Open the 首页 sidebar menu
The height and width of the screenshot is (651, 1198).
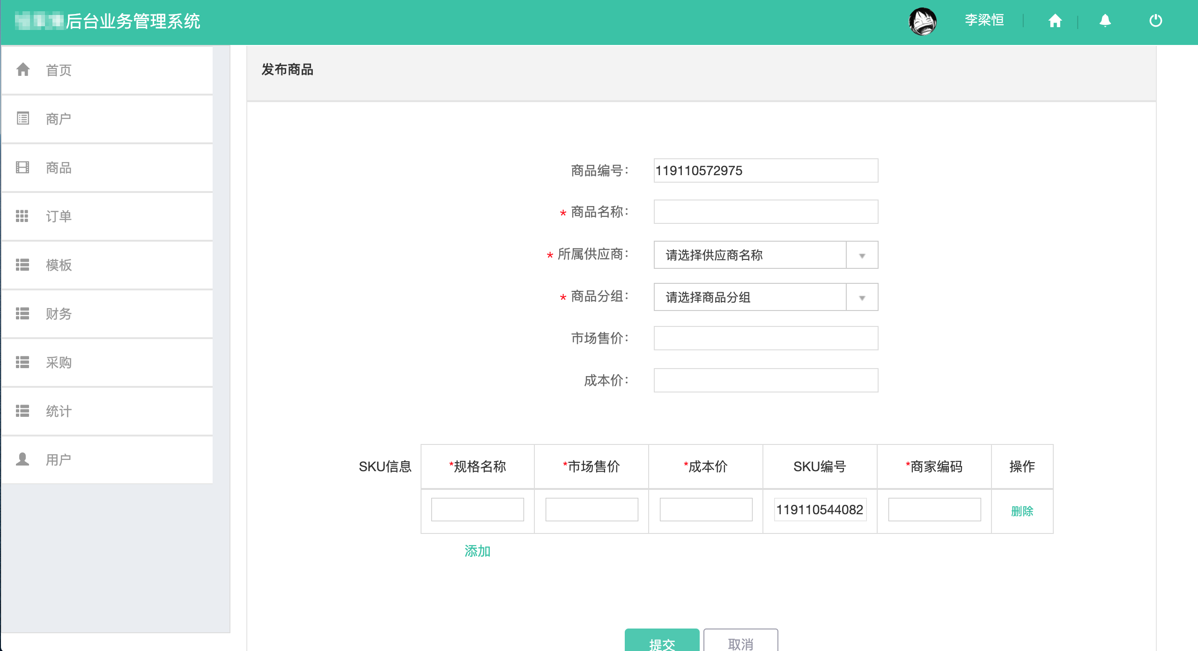click(x=107, y=70)
